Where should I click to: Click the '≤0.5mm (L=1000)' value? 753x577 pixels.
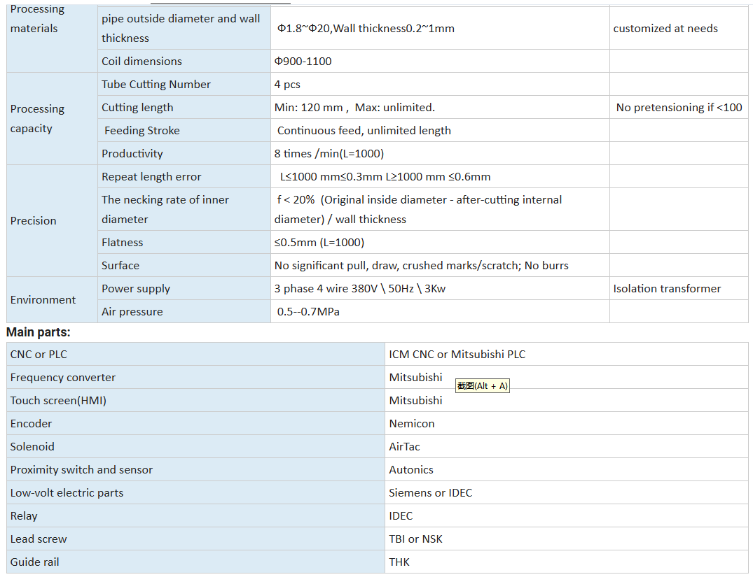point(319,242)
